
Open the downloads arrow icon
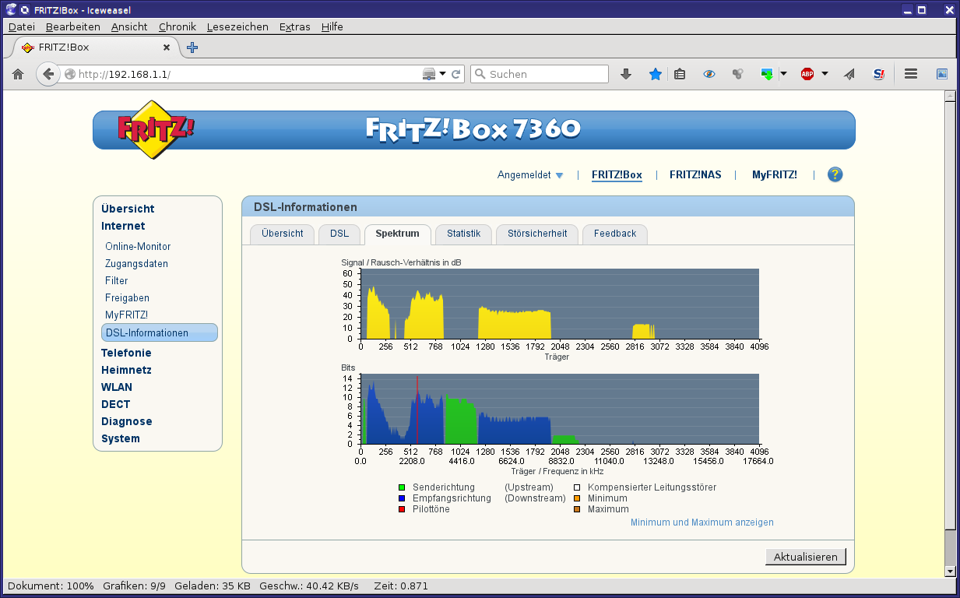[626, 74]
